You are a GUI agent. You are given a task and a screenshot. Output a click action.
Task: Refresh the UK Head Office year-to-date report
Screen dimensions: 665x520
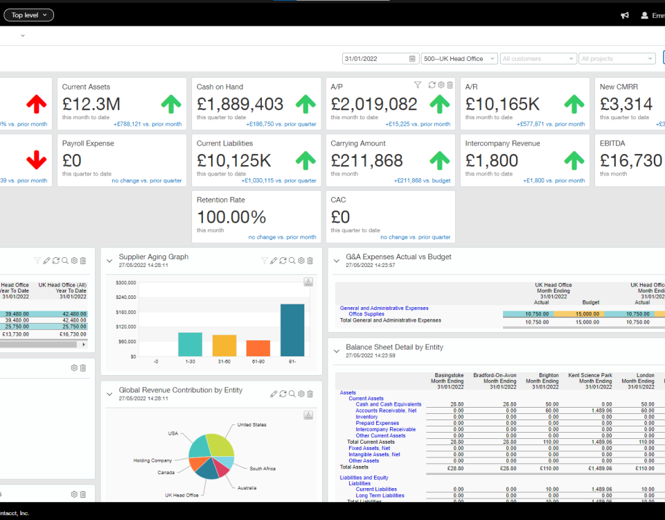pos(56,261)
